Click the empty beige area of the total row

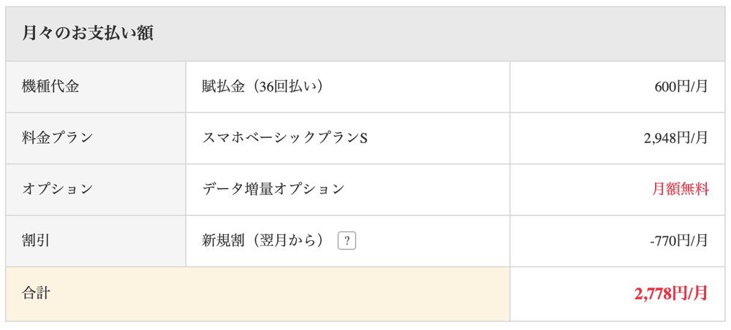[292, 293]
